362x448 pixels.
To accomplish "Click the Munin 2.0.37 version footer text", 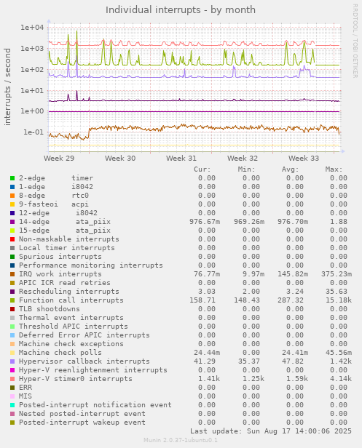I will tap(181, 440).
